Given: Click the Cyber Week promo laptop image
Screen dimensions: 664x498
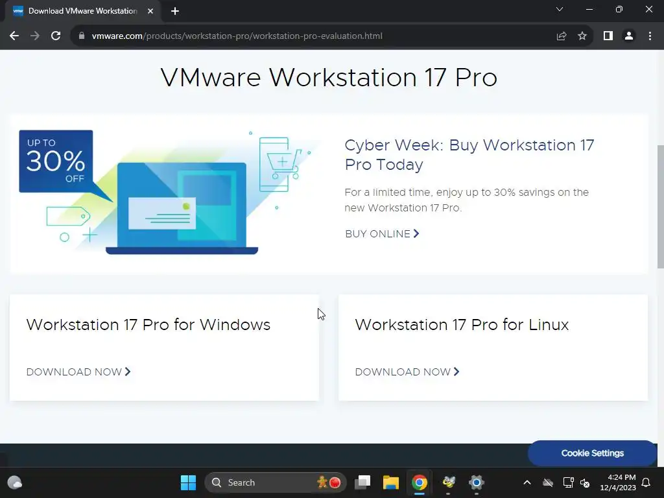Looking at the screenshot, I should pos(169,193).
